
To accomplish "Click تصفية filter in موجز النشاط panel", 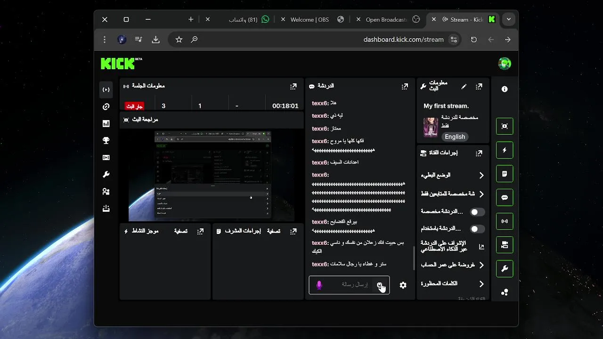I will point(181,231).
